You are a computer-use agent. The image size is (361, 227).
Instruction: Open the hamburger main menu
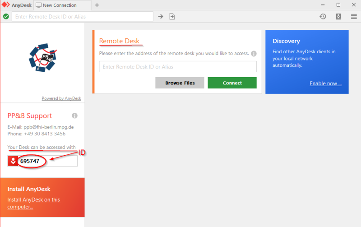pyautogui.click(x=354, y=16)
